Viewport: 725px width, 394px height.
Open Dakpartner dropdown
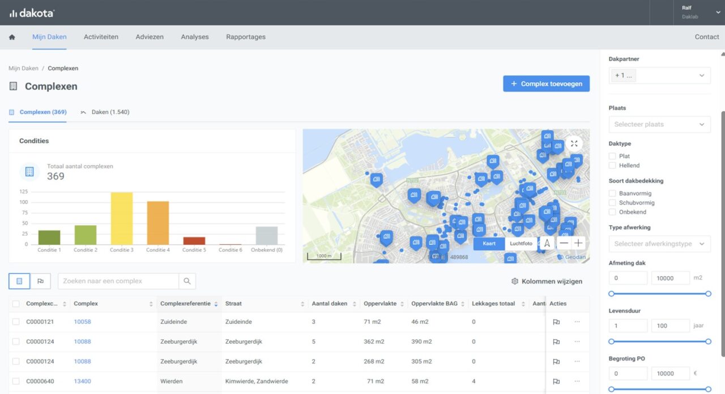[x=659, y=75]
